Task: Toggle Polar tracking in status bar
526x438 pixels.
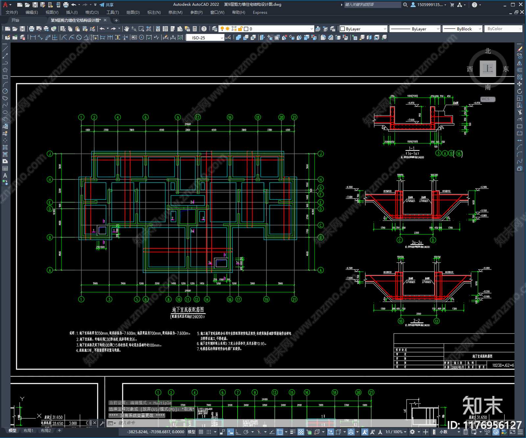Action: pyautogui.click(x=246, y=432)
